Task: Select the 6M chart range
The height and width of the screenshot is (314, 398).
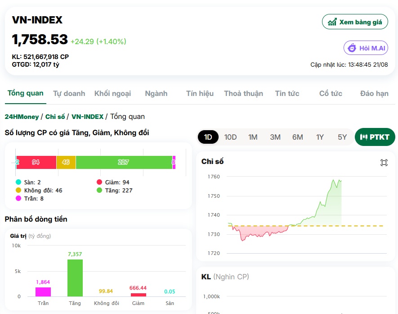Action: point(297,137)
